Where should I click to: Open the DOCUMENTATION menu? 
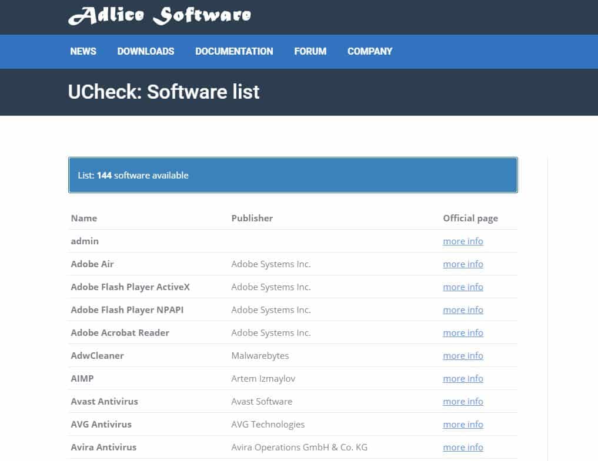pyautogui.click(x=234, y=51)
